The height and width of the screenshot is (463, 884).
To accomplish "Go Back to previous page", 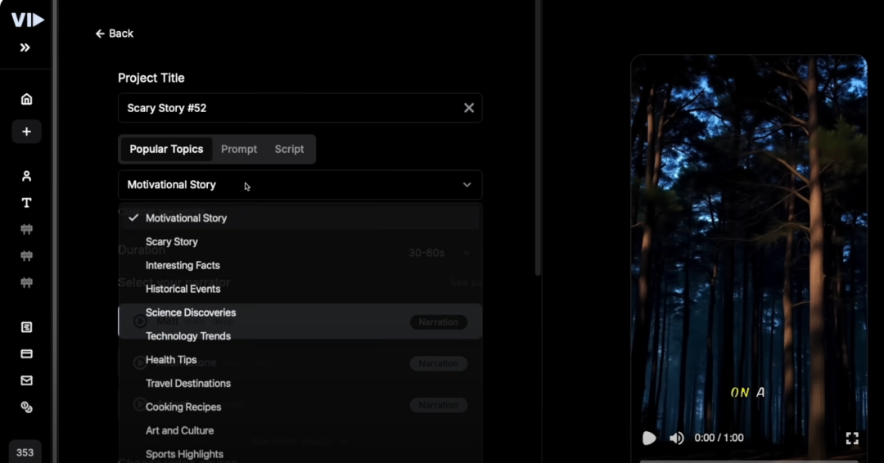I will coord(114,34).
